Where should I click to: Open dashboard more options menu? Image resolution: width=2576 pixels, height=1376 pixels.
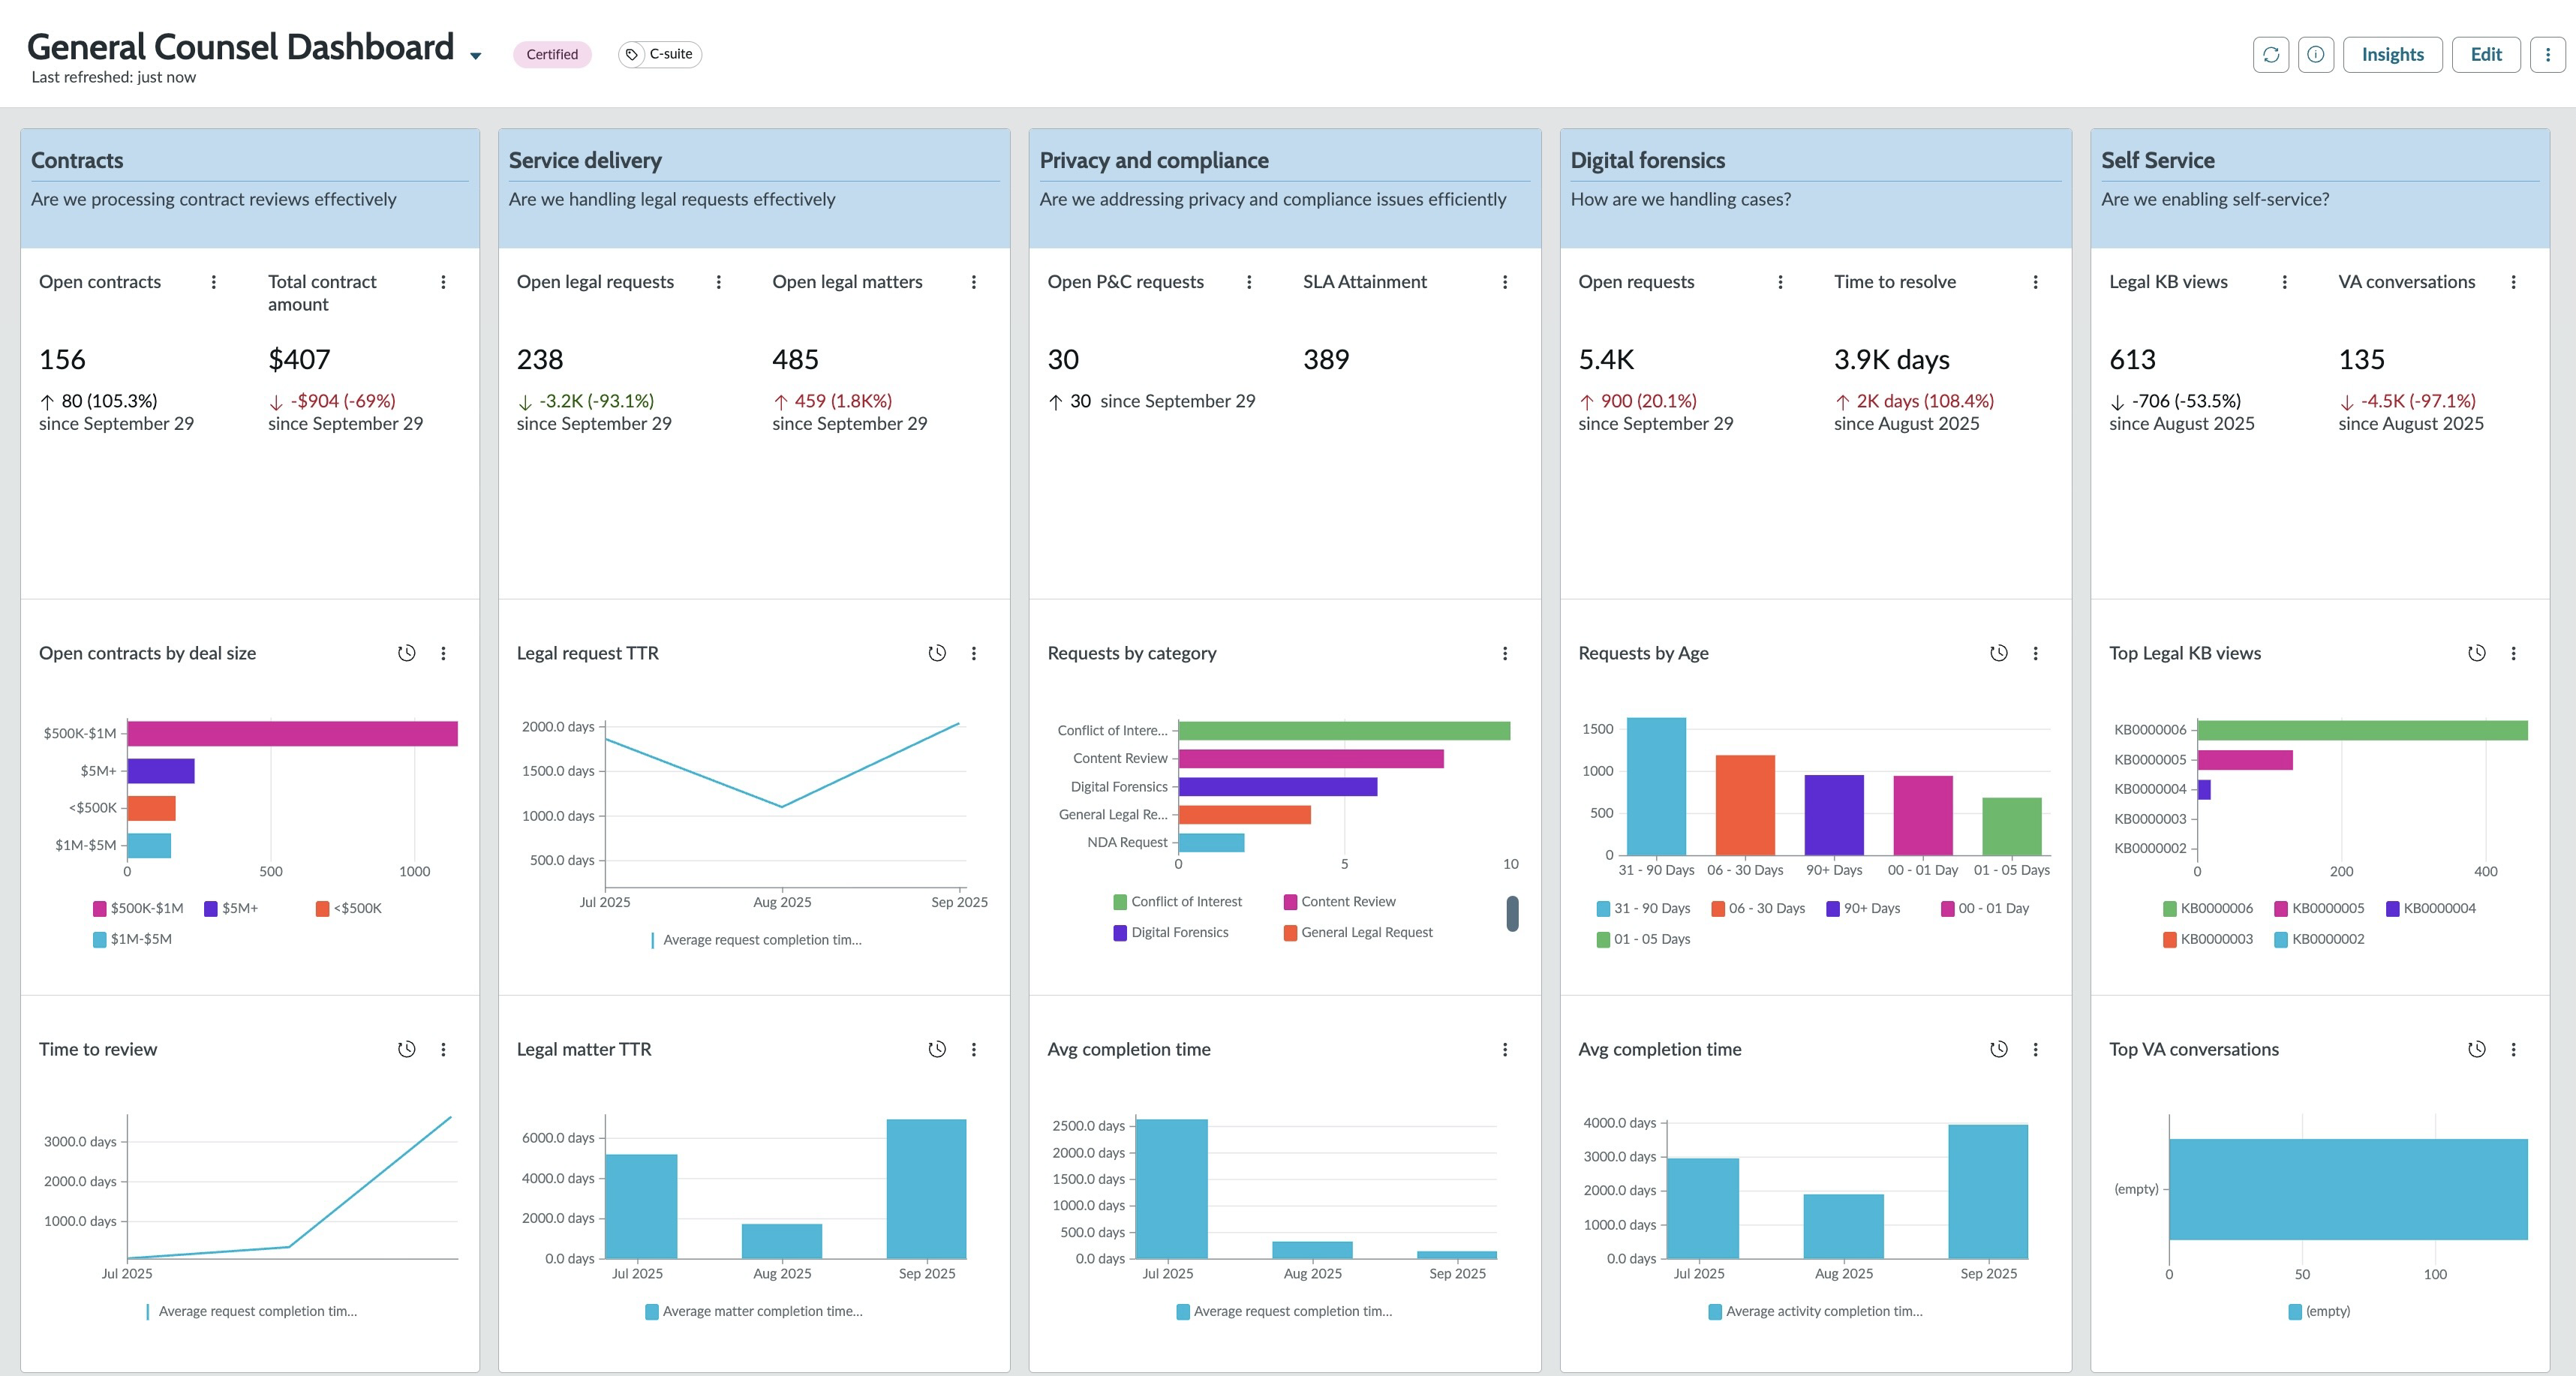(x=2547, y=55)
